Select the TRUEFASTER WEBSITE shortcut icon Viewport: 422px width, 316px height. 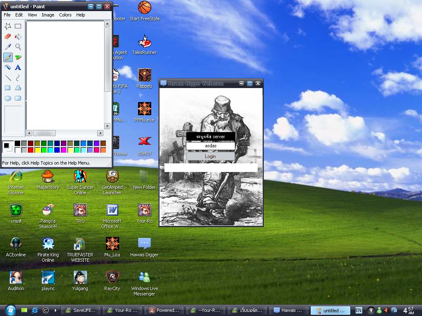pyautogui.click(x=80, y=250)
